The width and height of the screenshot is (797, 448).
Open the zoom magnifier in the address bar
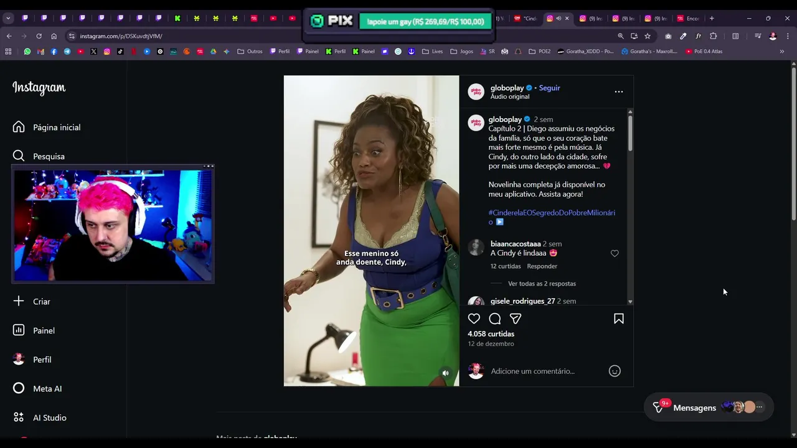(x=621, y=36)
